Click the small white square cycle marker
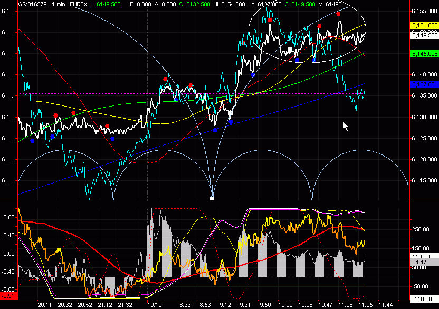This screenshot has height=309, width=439. click(x=212, y=199)
